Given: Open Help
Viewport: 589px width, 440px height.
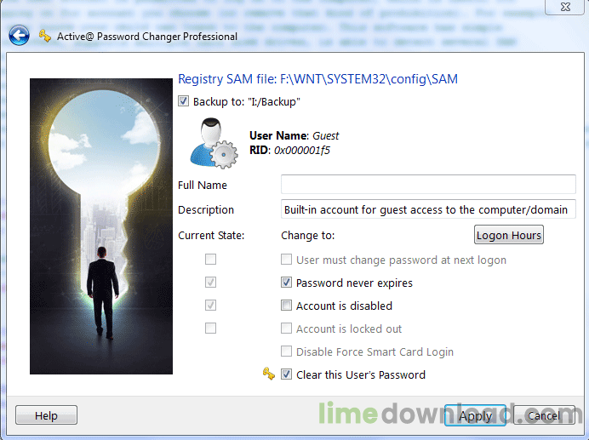Looking at the screenshot, I should [46, 415].
